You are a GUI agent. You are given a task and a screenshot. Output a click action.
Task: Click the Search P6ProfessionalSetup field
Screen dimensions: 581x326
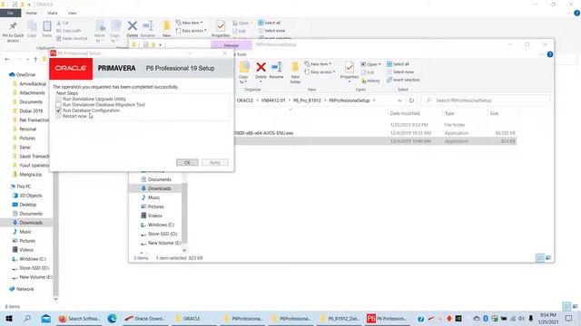[486, 101]
